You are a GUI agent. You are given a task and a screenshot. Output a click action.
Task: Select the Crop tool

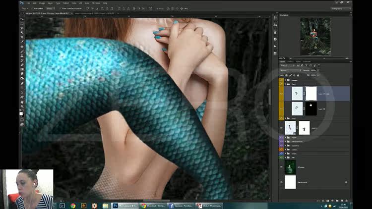22,38
